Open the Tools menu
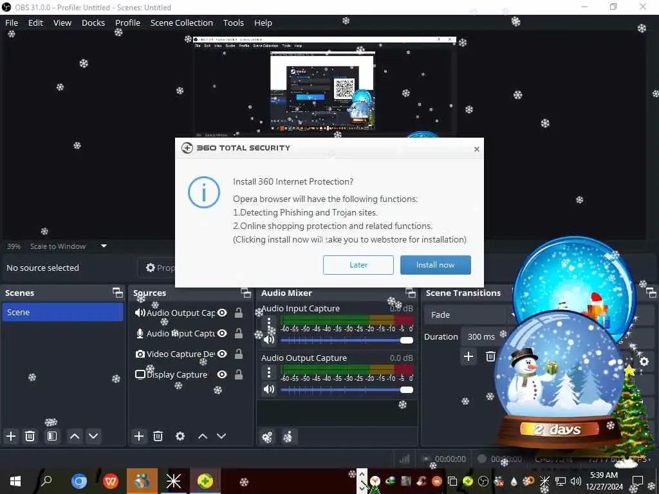This screenshot has height=494, width=659. (x=233, y=23)
